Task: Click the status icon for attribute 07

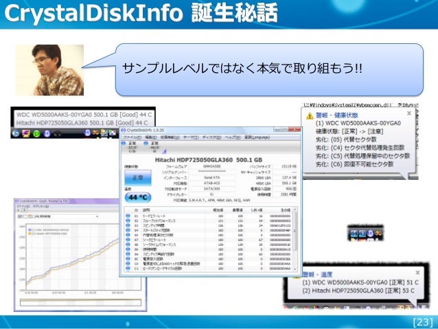Action: [x=128, y=240]
